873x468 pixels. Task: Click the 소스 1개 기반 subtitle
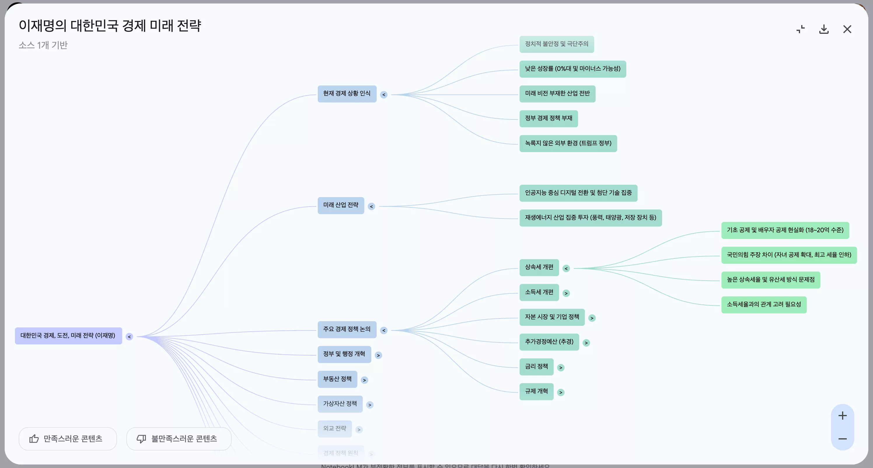point(43,45)
